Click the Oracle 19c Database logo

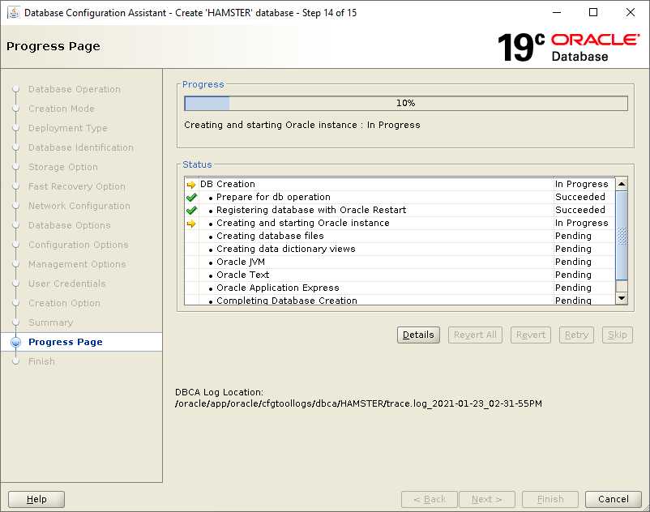click(x=568, y=48)
